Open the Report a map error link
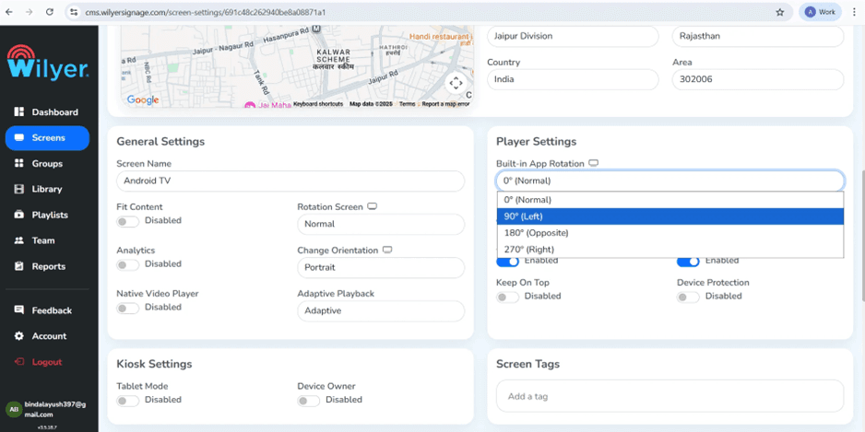This screenshot has height=432, width=865. click(445, 103)
